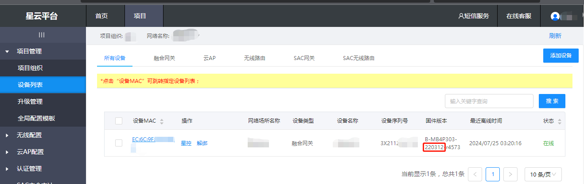Open 升级管理 in the sidebar
Image resolution: width=584 pixels, height=184 pixels.
(30, 101)
